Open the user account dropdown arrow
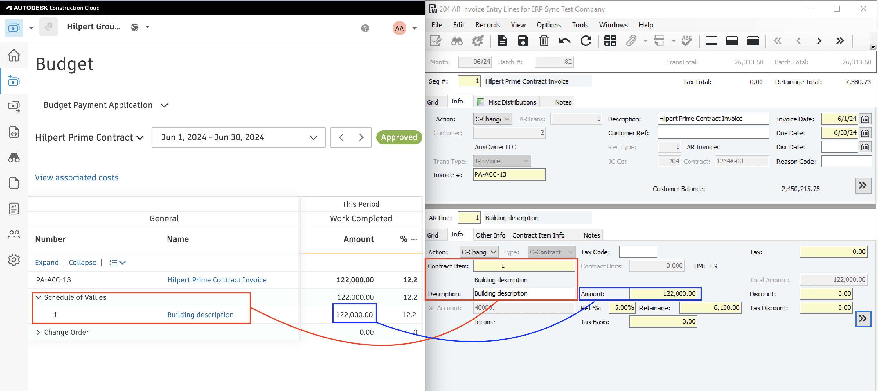Image resolution: width=878 pixels, height=391 pixels. tap(414, 28)
